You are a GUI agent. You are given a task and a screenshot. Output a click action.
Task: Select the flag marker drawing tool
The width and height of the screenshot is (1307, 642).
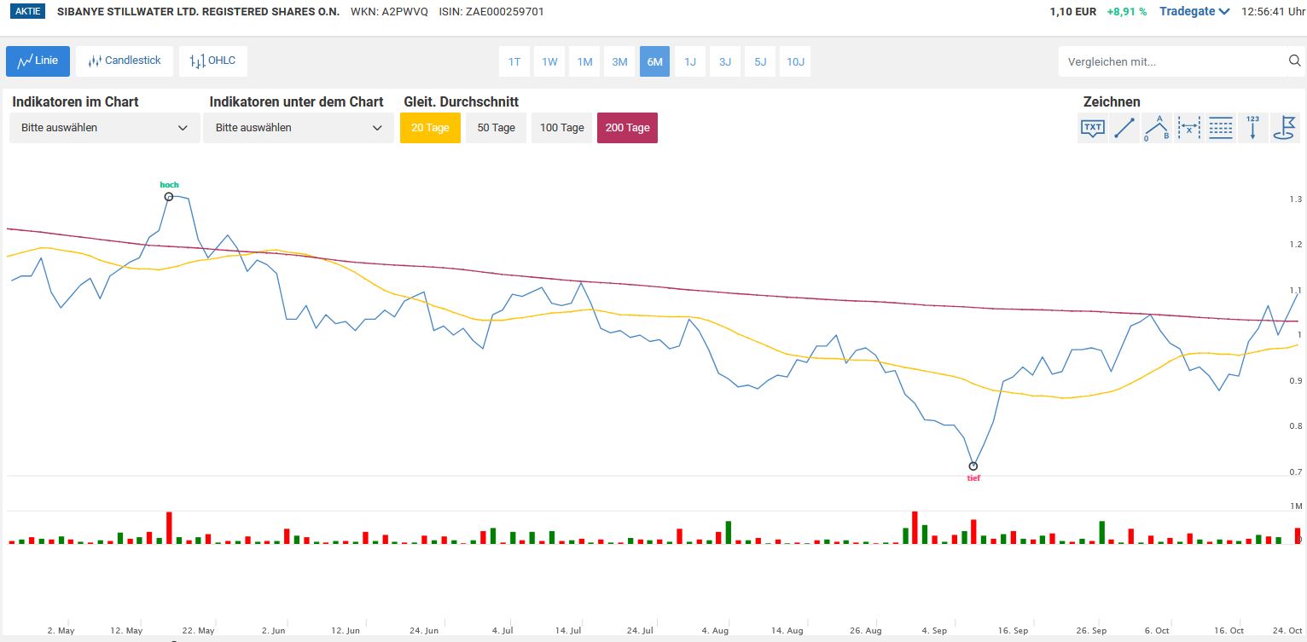coord(1285,128)
